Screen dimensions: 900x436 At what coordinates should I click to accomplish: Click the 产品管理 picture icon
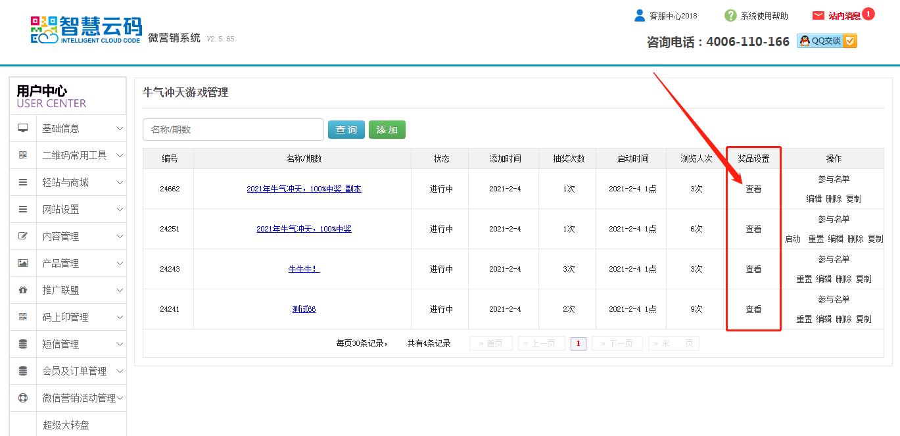pyautogui.click(x=23, y=263)
